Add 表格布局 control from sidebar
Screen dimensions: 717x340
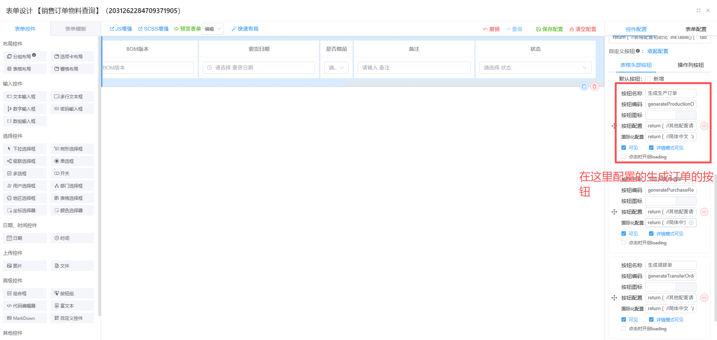point(25,69)
